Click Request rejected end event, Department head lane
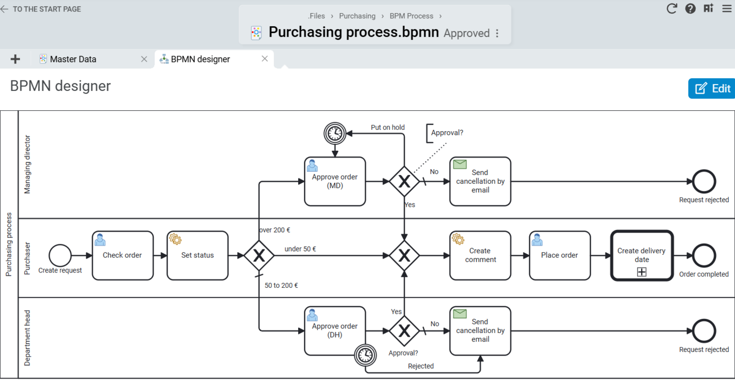The height and width of the screenshot is (385, 735). point(704,331)
